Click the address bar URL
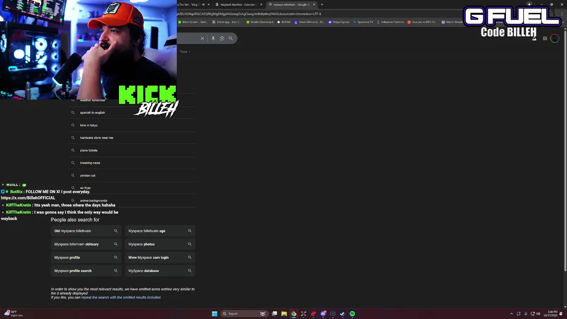 click(249, 14)
